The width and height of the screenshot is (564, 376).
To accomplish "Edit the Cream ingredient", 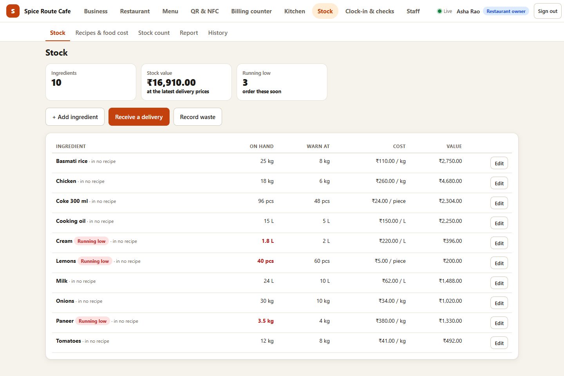I will (x=499, y=243).
